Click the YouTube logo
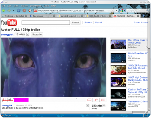The width and height of the screenshot is (151, 118). pyautogui.click(x=9, y=23)
